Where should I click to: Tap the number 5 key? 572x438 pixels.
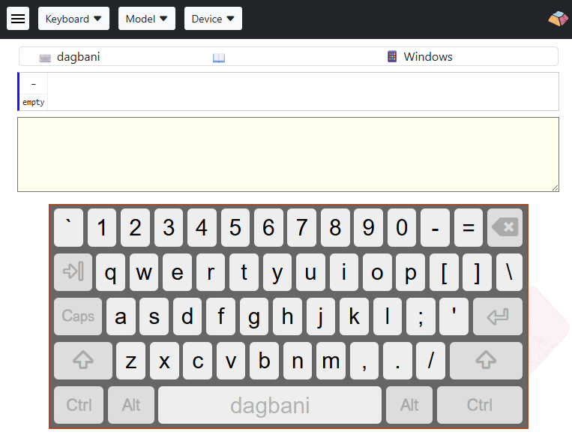[x=235, y=227]
